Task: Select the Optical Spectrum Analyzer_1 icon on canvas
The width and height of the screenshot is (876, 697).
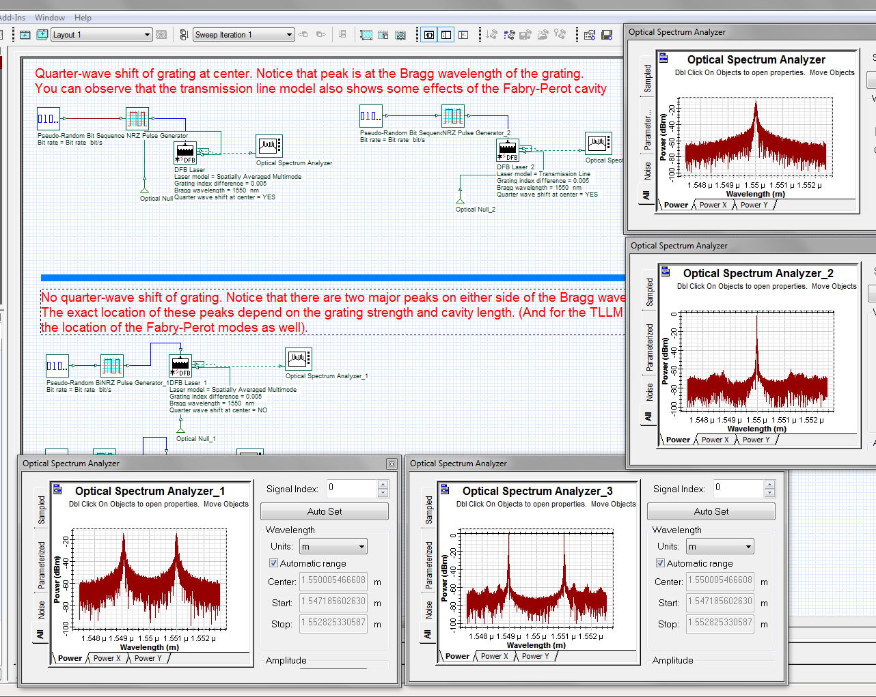Action: (x=299, y=358)
